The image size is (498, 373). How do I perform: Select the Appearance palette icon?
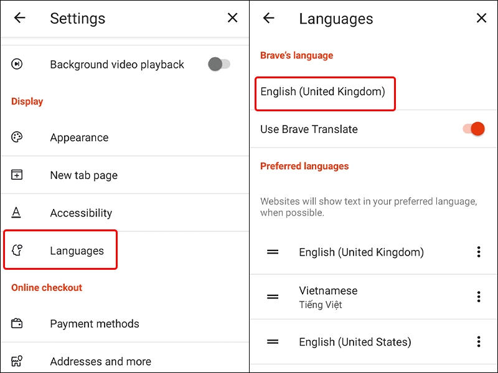click(16, 137)
